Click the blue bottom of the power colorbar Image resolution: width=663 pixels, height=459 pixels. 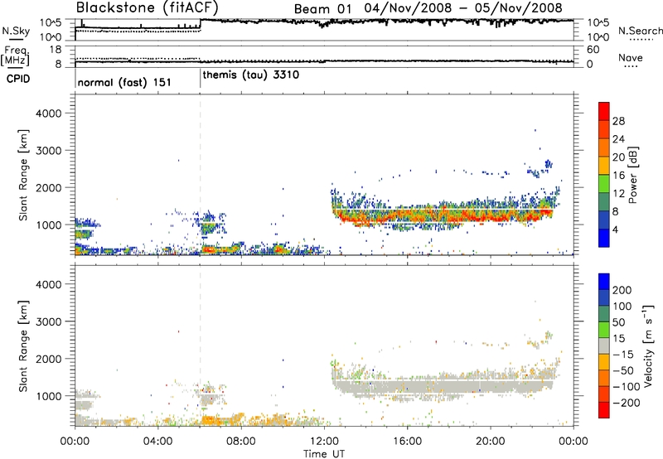pos(604,238)
